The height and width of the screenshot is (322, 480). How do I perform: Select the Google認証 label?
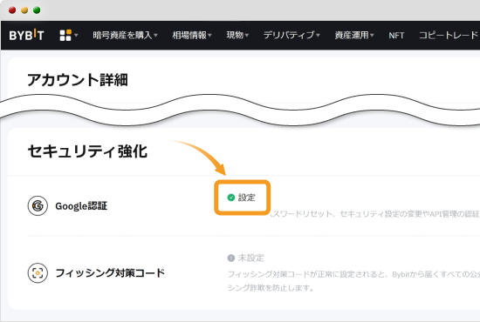(x=81, y=206)
